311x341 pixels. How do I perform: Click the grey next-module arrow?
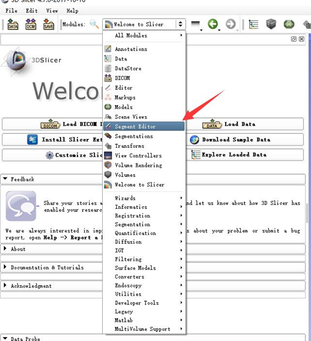pyautogui.click(x=231, y=24)
